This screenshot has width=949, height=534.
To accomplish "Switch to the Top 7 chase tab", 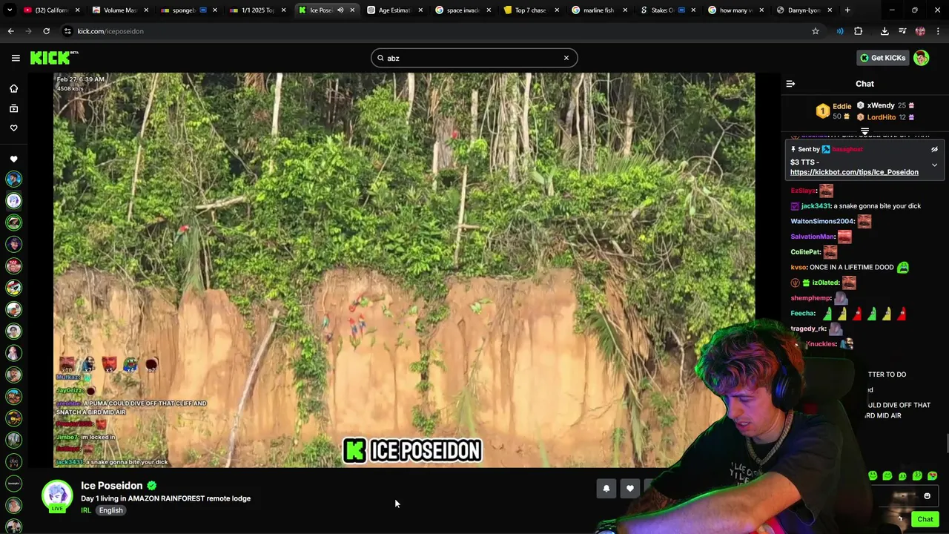I will pos(529,10).
